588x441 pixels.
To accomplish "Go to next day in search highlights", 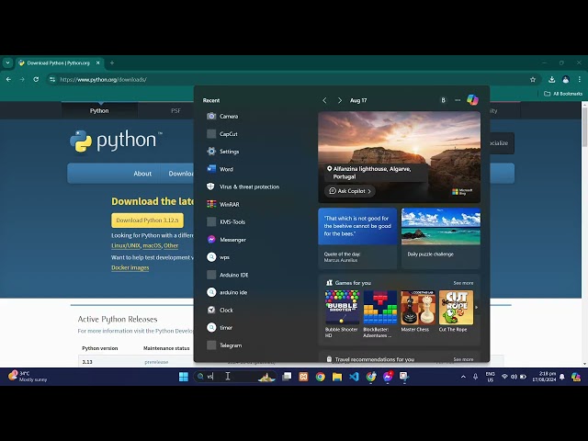I will coord(339,100).
